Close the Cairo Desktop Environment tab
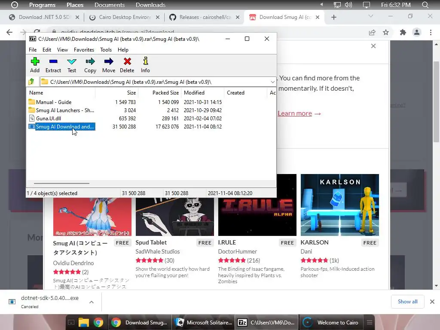This screenshot has width=440, height=330. point(158,17)
